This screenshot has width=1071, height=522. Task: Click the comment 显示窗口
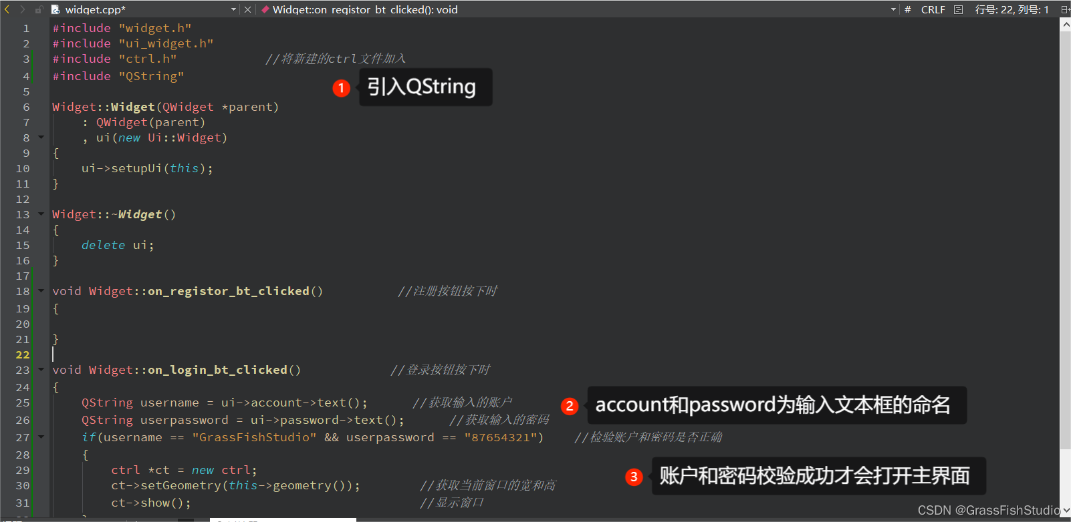pyautogui.click(x=452, y=503)
